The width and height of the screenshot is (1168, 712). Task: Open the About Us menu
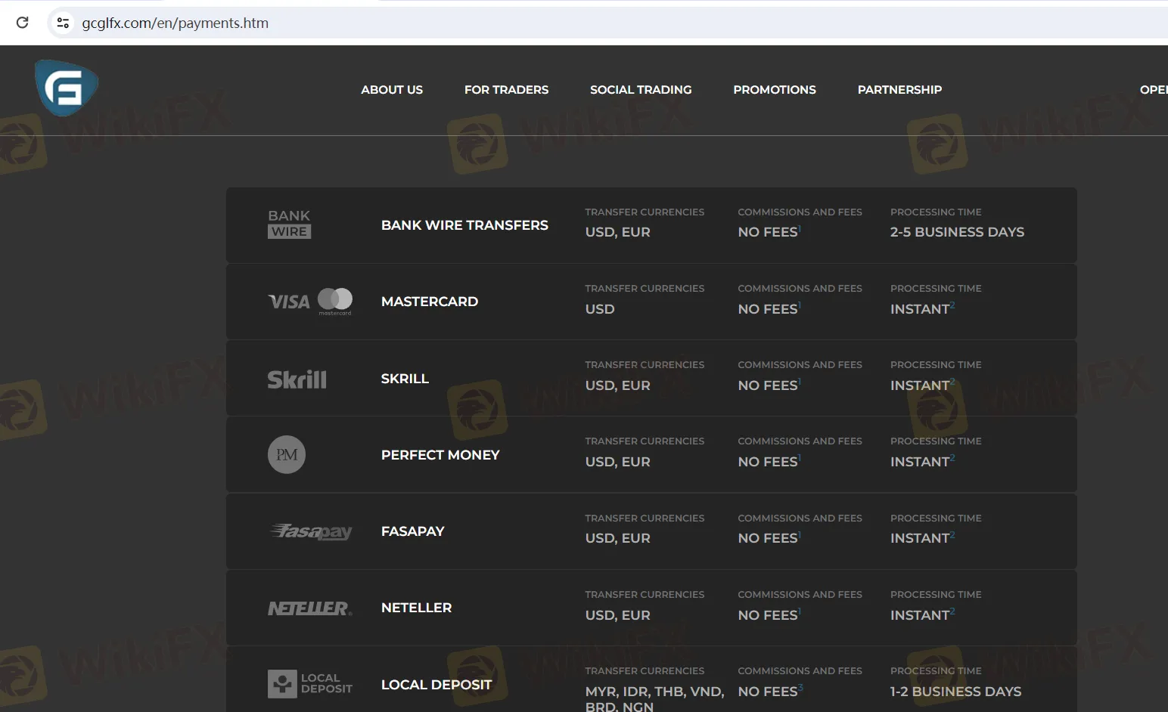[x=392, y=90]
